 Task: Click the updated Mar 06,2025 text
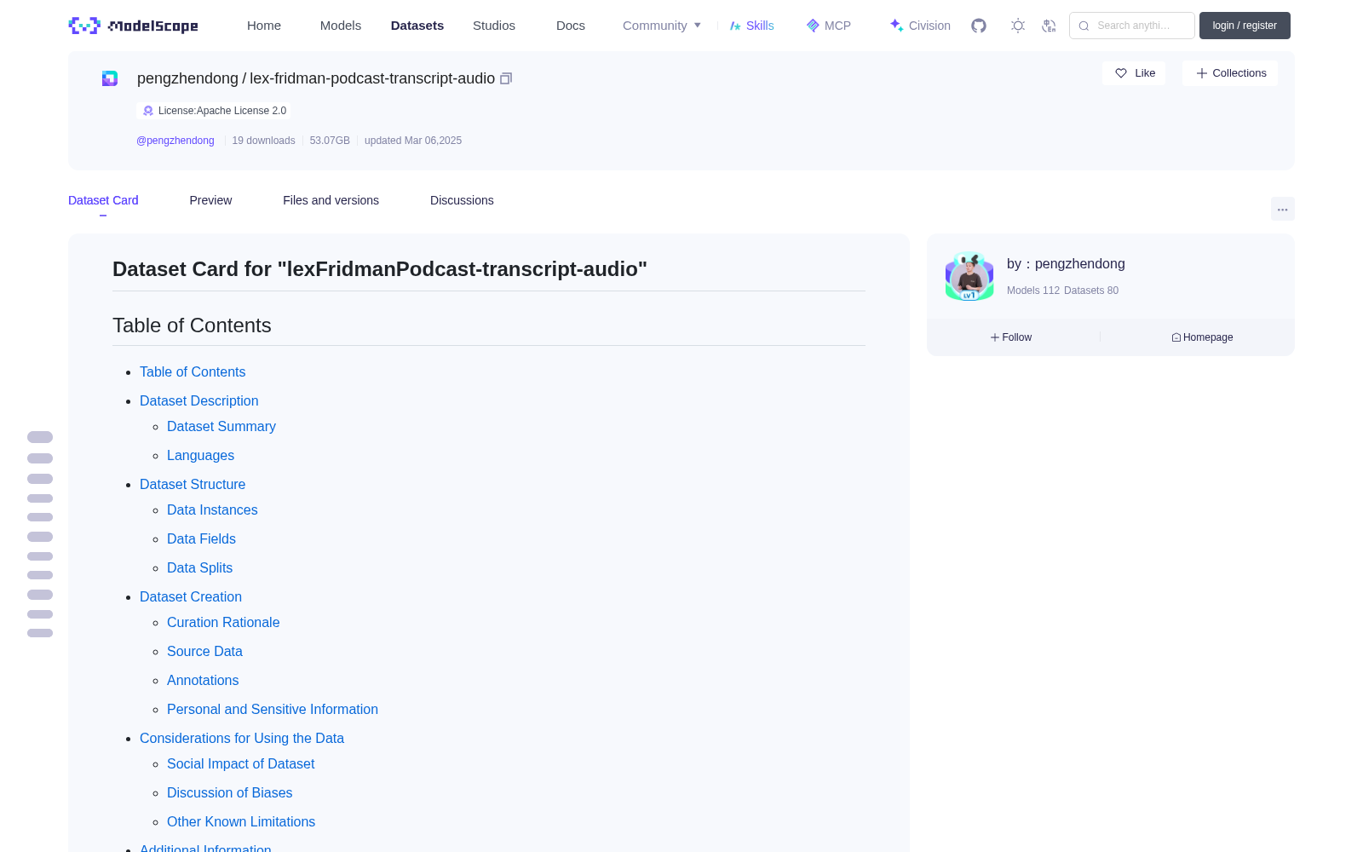[x=413, y=141]
